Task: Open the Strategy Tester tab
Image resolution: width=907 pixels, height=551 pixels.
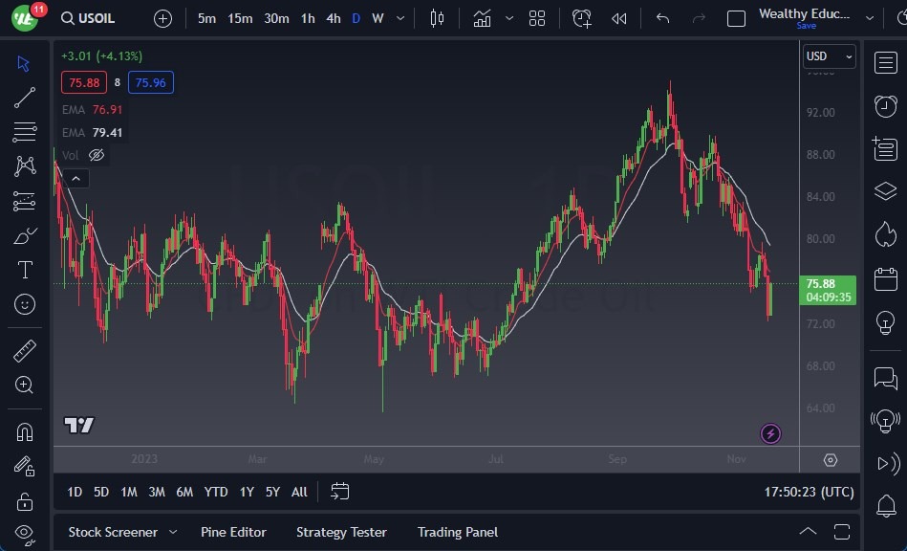Action: [x=341, y=532]
